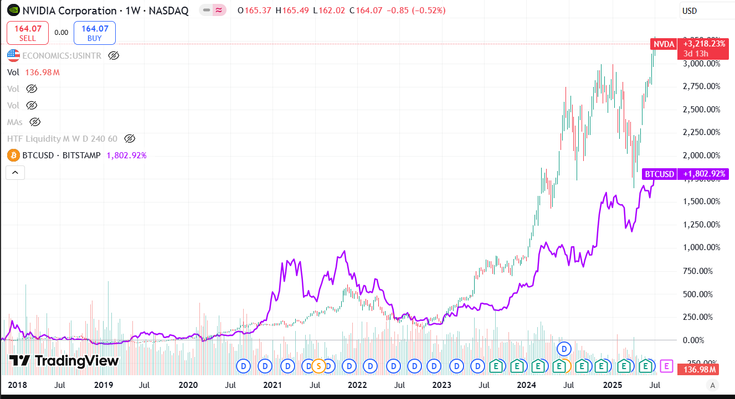The width and height of the screenshot is (735, 399).
Task: Toggle the gray dash button beside NASDAQ
Action: point(207,10)
